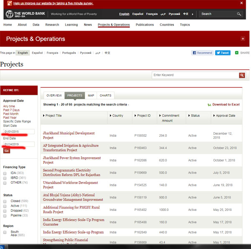Click the green Share plus icon
This screenshot has width=251, height=249.
(237, 53)
